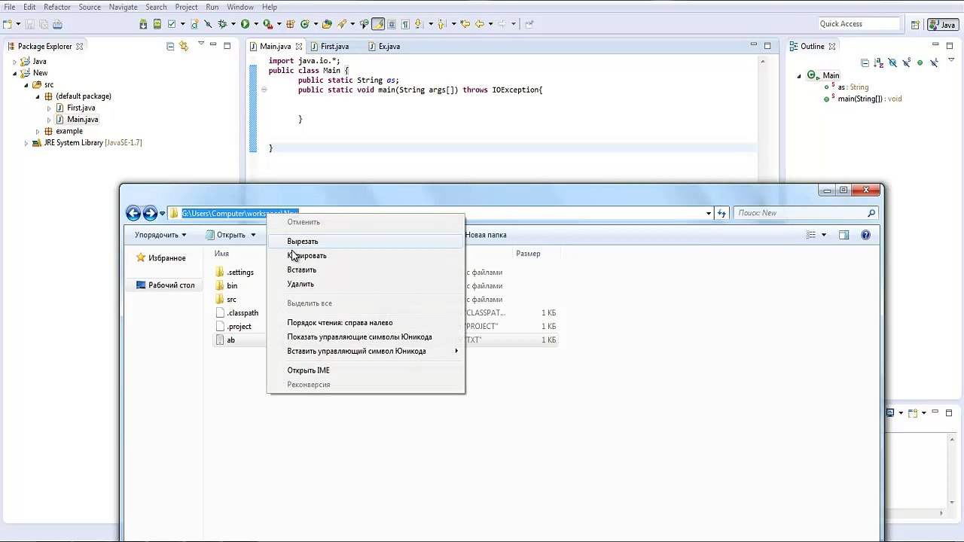Screen dimensions: 964x542
Task: Choose Вырезать in the context menu
Action: (x=366, y=242)
